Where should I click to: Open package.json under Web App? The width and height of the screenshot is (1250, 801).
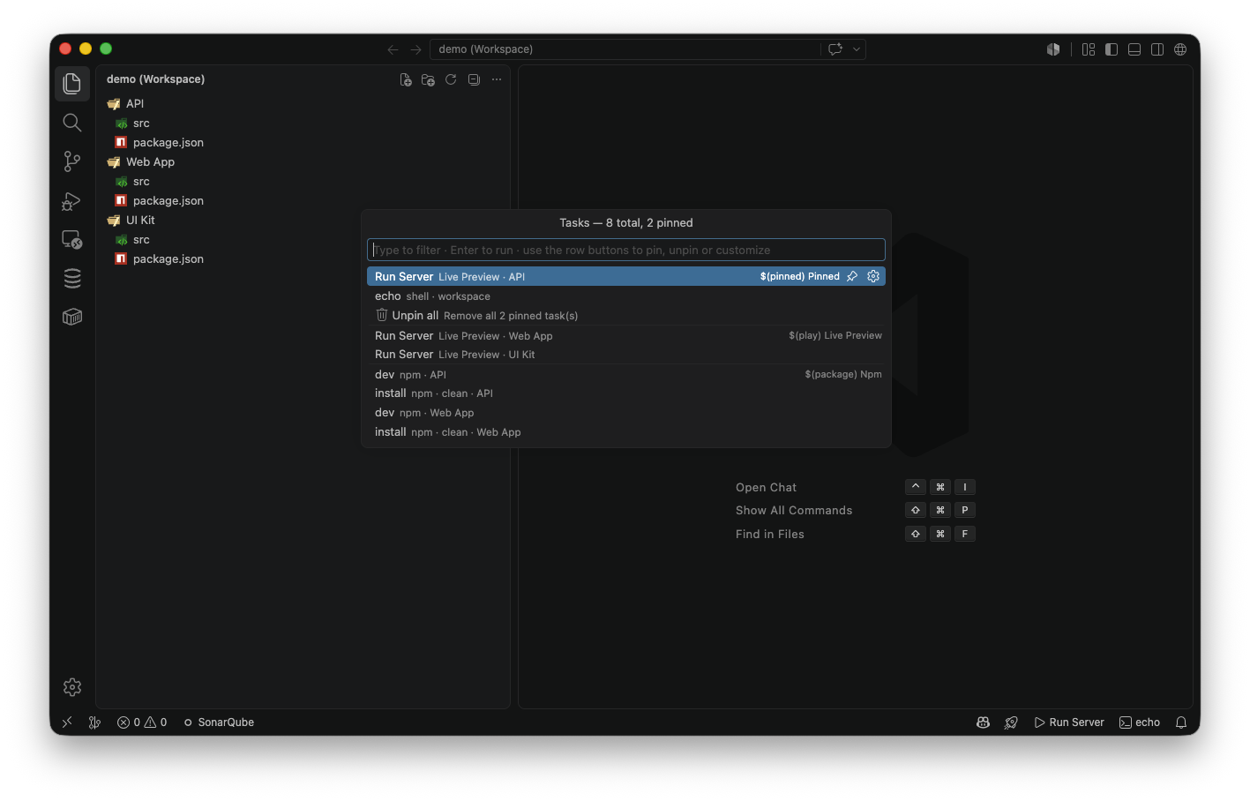click(x=303, y=200)
